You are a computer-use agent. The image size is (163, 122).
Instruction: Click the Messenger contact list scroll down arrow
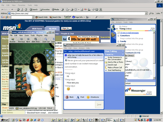pyautogui.click(x=154, y=78)
